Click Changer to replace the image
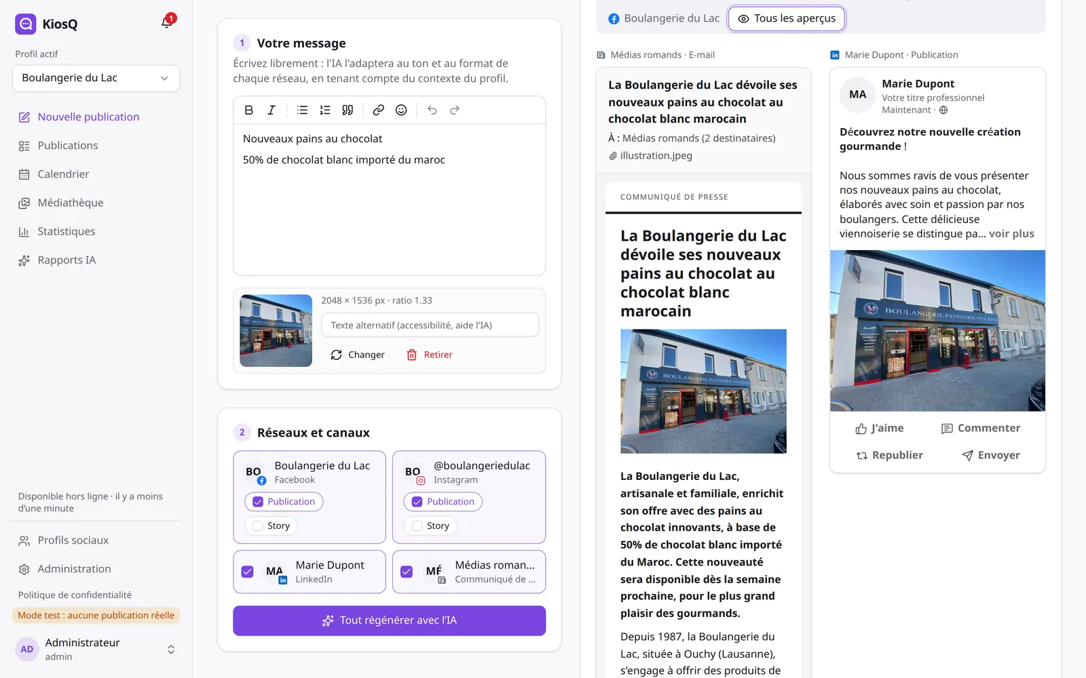This screenshot has height=678, width=1086. click(358, 355)
